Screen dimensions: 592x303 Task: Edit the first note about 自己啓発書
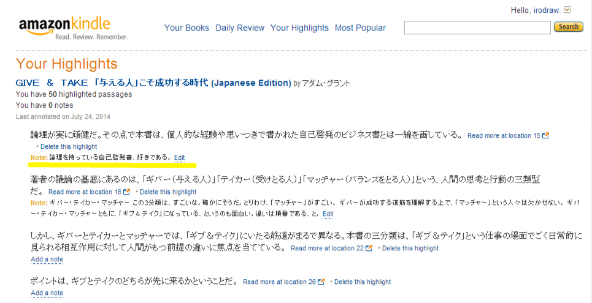pyautogui.click(x=180, y=157)
